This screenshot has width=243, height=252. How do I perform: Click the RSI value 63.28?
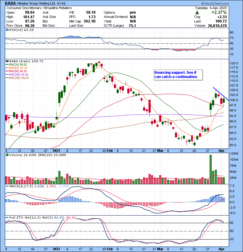tap(28, 30)
